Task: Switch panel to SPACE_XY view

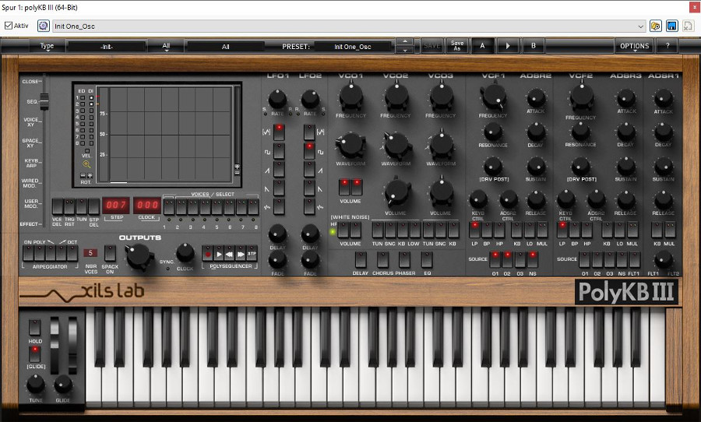Action: tap(32, 142)
